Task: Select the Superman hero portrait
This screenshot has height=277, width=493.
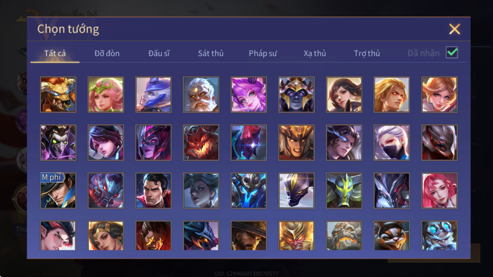Action: pos(153,190)
